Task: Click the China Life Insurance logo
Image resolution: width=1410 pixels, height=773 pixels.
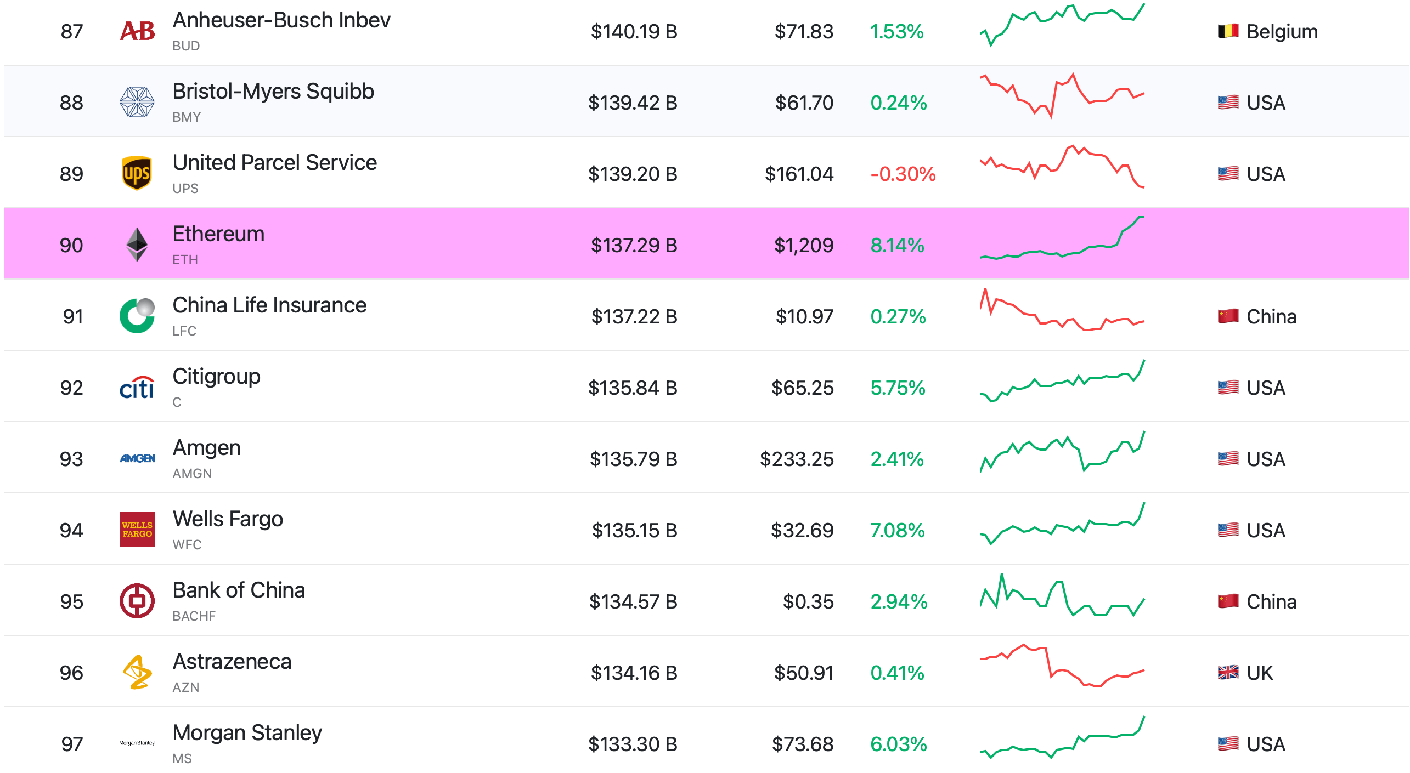Action: [137, 316]
